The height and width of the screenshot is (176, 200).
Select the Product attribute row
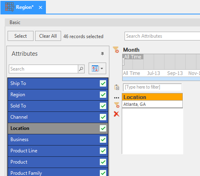click(x=58, y=162)
